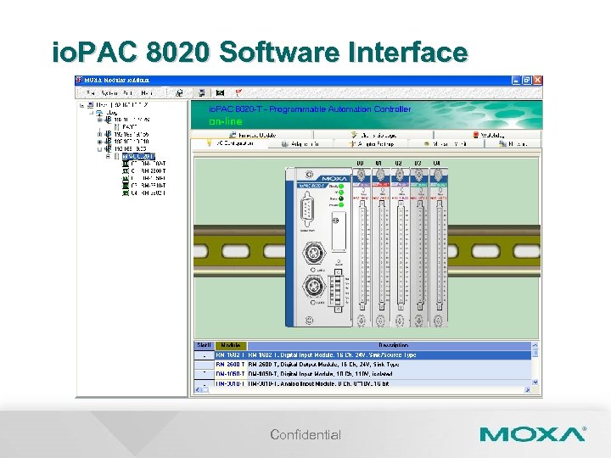Collapse the highlighted ioPAC device node
The width and height of the screenshot is (611, 458).
(x=109, y=157)
